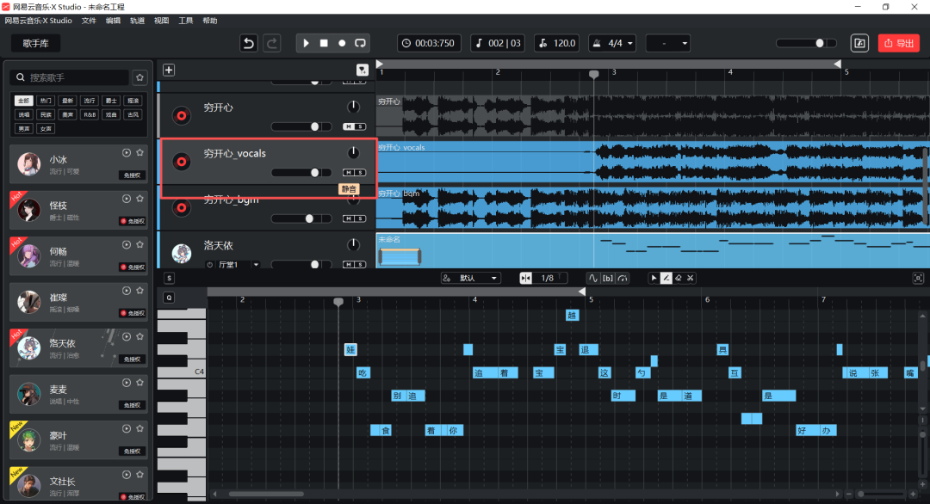Mute the 穷开心_vocals track
Screen dimensions: 930x504
(348, 172)
